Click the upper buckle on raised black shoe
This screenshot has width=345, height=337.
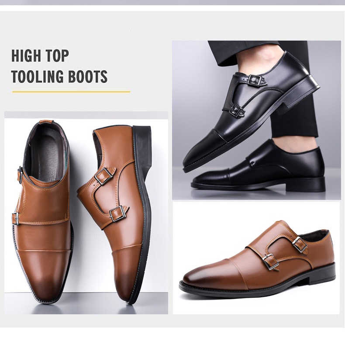coord(254,79)
